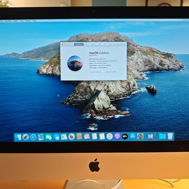Open the Siirry menu in menu bar
The height and width of the screenshot is (189, 189).
coord(22,21)
